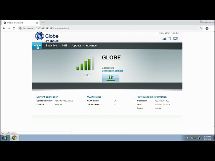Click the address bar URL field
This screenshot has height=161, width=215.
pyautogui.click(x=110, y=28)
